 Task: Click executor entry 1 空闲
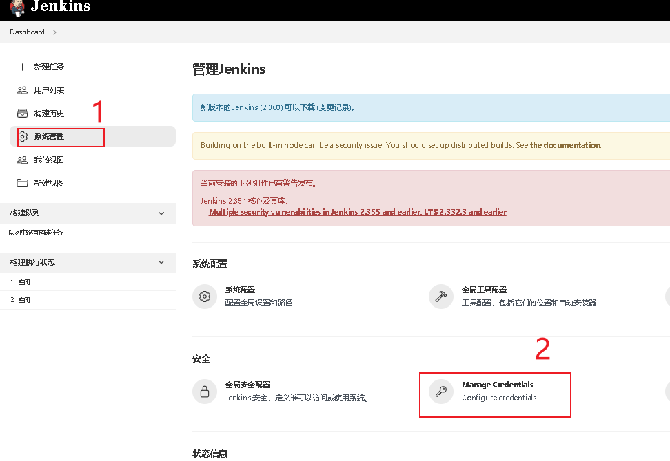[21, 281]
